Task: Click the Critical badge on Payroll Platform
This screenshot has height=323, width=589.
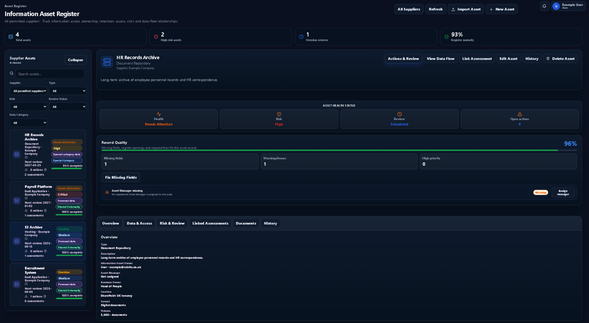Action: click(69, 194)
